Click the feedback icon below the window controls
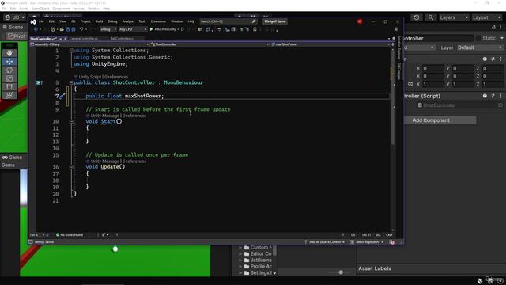 point(396,29)
